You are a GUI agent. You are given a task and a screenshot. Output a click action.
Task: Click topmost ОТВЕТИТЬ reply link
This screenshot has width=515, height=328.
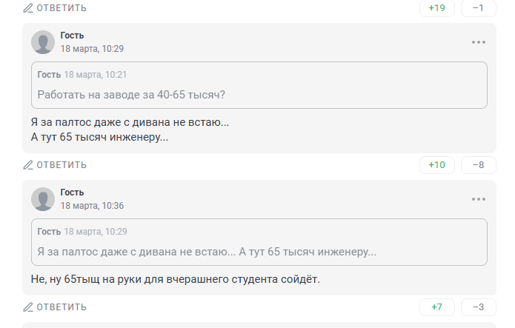coord(62,8)
